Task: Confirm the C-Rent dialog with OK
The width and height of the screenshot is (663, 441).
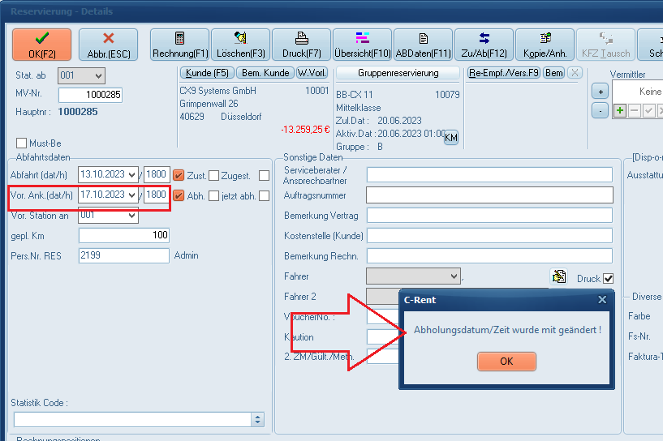Action: 506,362
